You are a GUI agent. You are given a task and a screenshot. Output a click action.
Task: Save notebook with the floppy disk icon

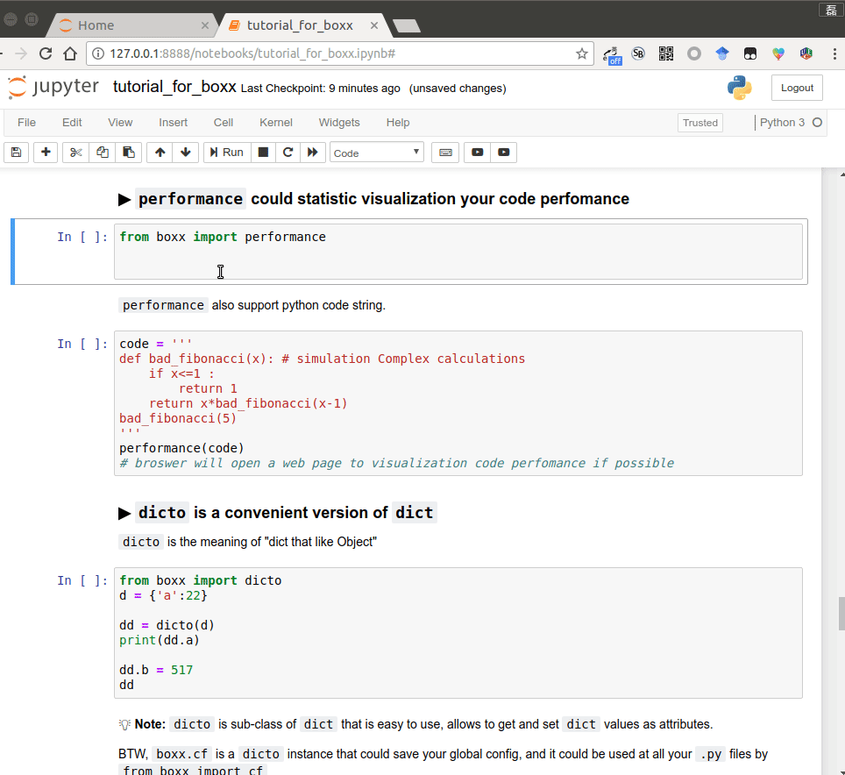tap(16, 153)
